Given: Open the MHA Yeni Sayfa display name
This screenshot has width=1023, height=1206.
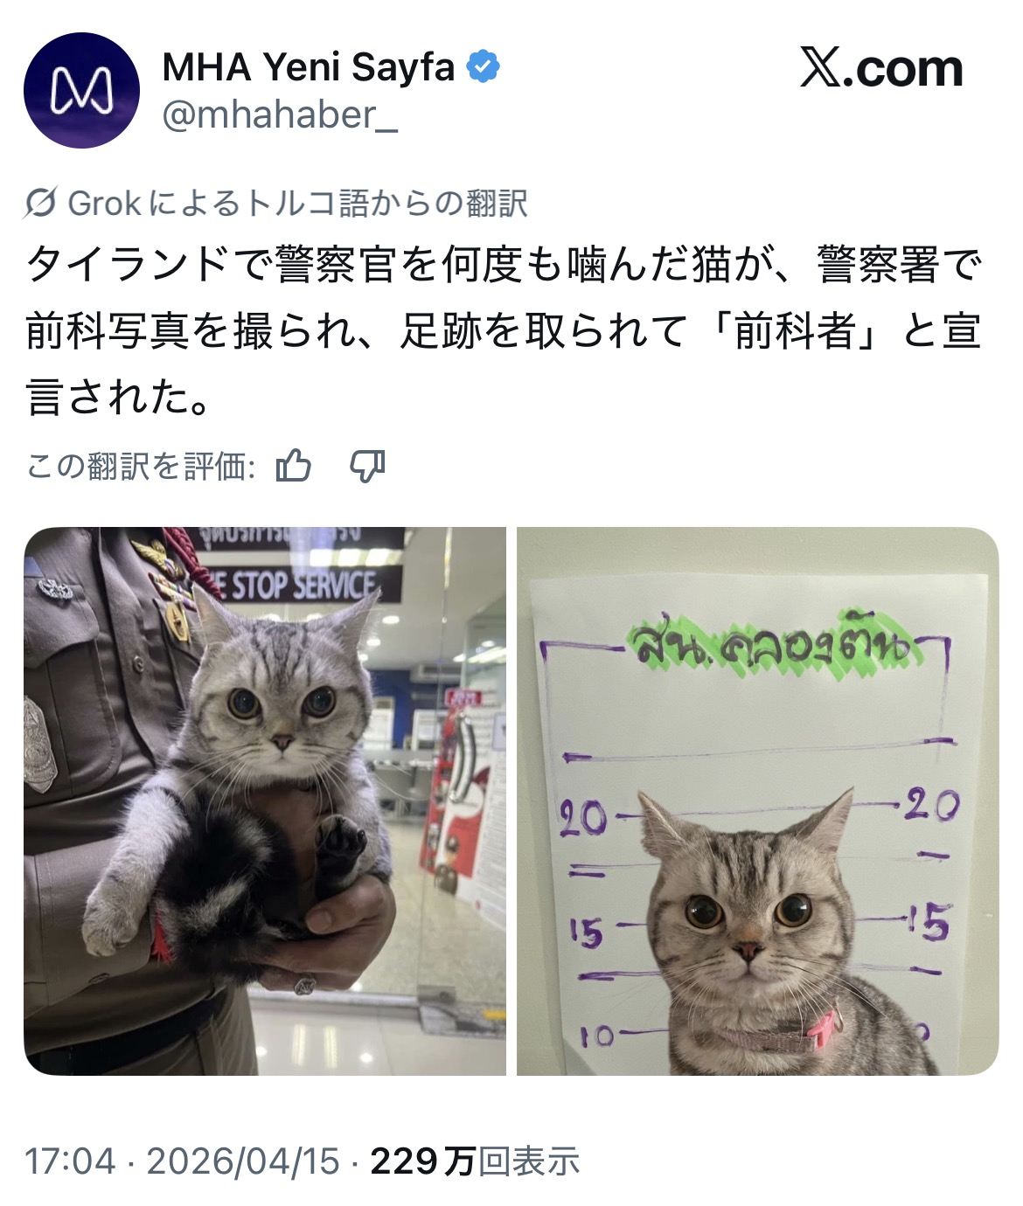Looking at the screenshot, I should point(309,67).
